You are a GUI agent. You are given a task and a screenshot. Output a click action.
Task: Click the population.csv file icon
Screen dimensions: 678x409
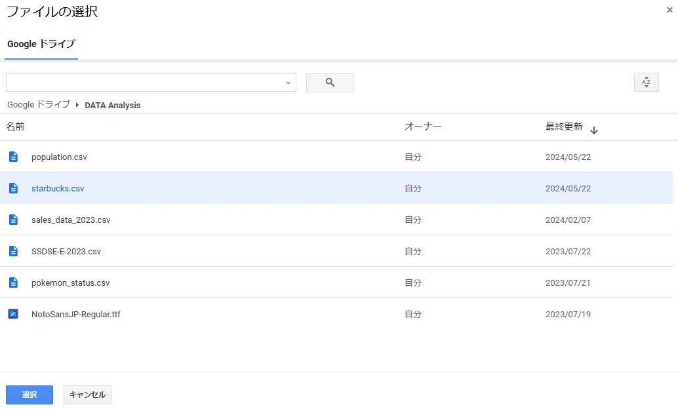(13, 157)
